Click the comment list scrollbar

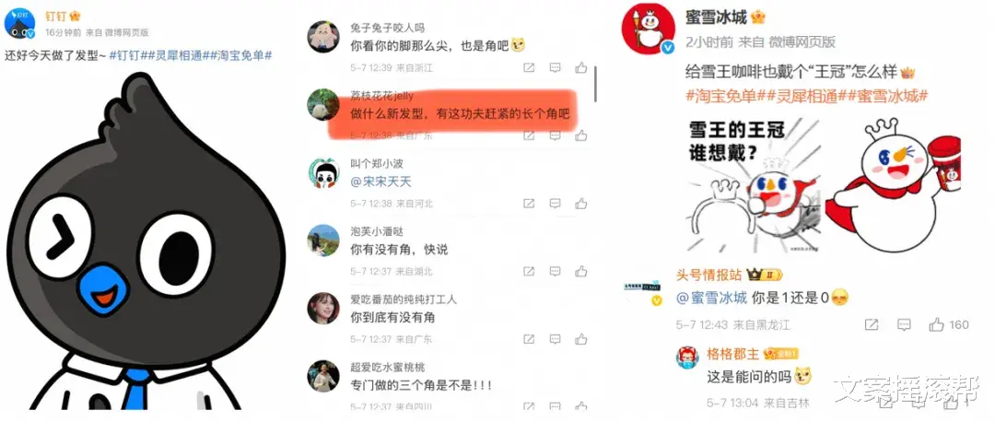[594, 83]
